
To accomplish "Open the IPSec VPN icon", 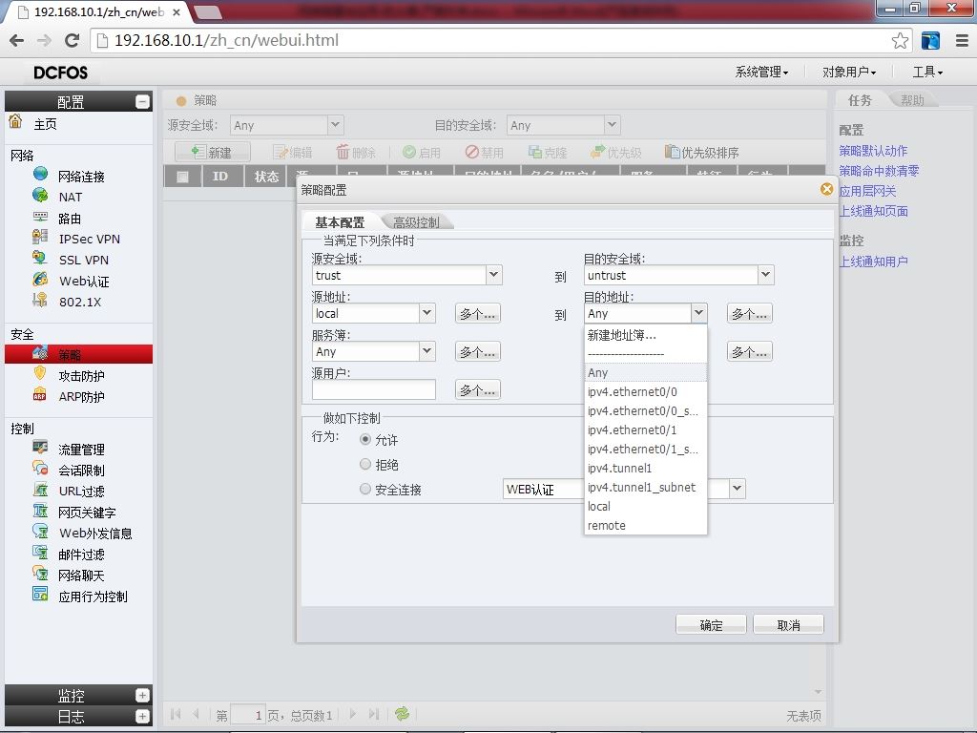I will tap(40, 237).
